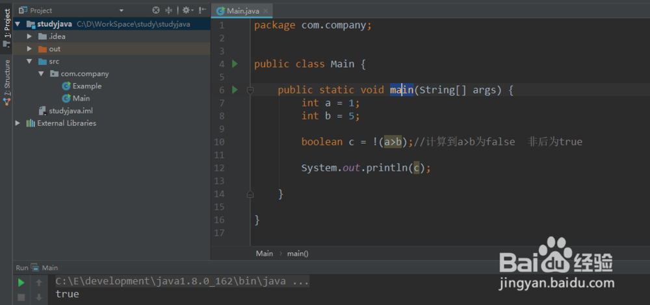Viewport: 650px width, 305px height.
Task: Open the Project view dropdown
Action: tap(122, 10)
